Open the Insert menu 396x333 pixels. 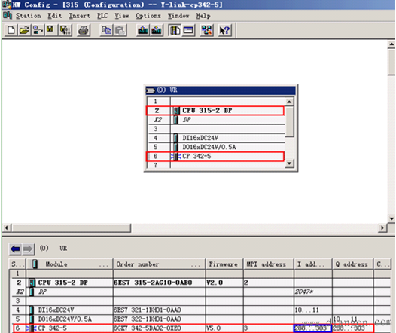click(x=80, y=16)
